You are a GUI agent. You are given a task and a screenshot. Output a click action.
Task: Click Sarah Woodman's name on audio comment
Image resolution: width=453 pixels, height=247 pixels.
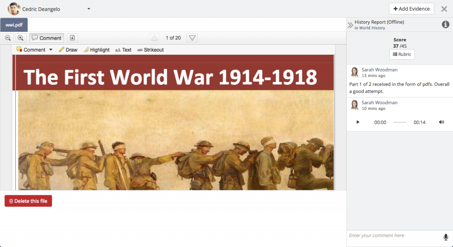379,103
